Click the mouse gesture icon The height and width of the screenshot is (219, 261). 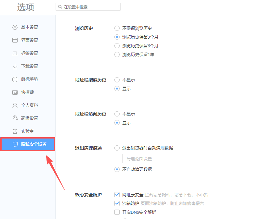(15, 79)
